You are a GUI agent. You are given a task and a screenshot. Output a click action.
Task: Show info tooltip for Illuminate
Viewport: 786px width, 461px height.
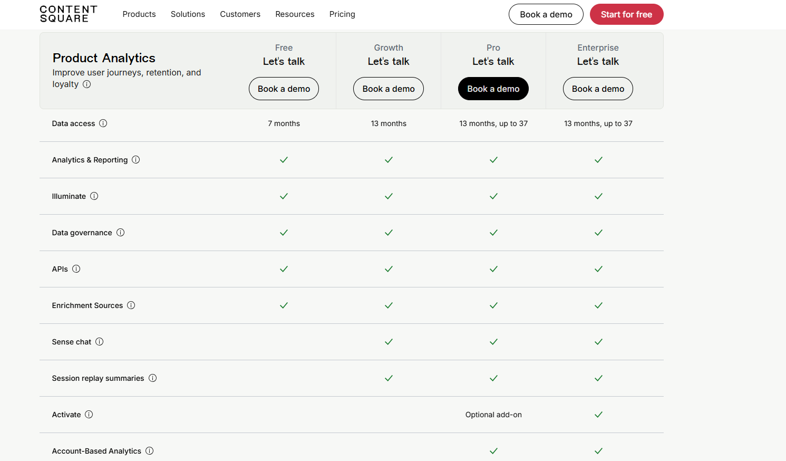point(94,196)
